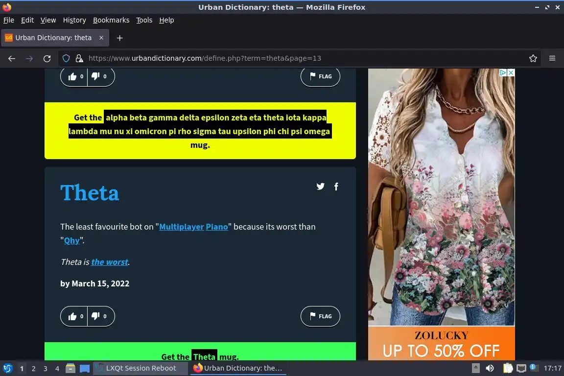564x376 pixels.
Task: Downvote the top partially visible definition
Action: click(x=101, y=76)
